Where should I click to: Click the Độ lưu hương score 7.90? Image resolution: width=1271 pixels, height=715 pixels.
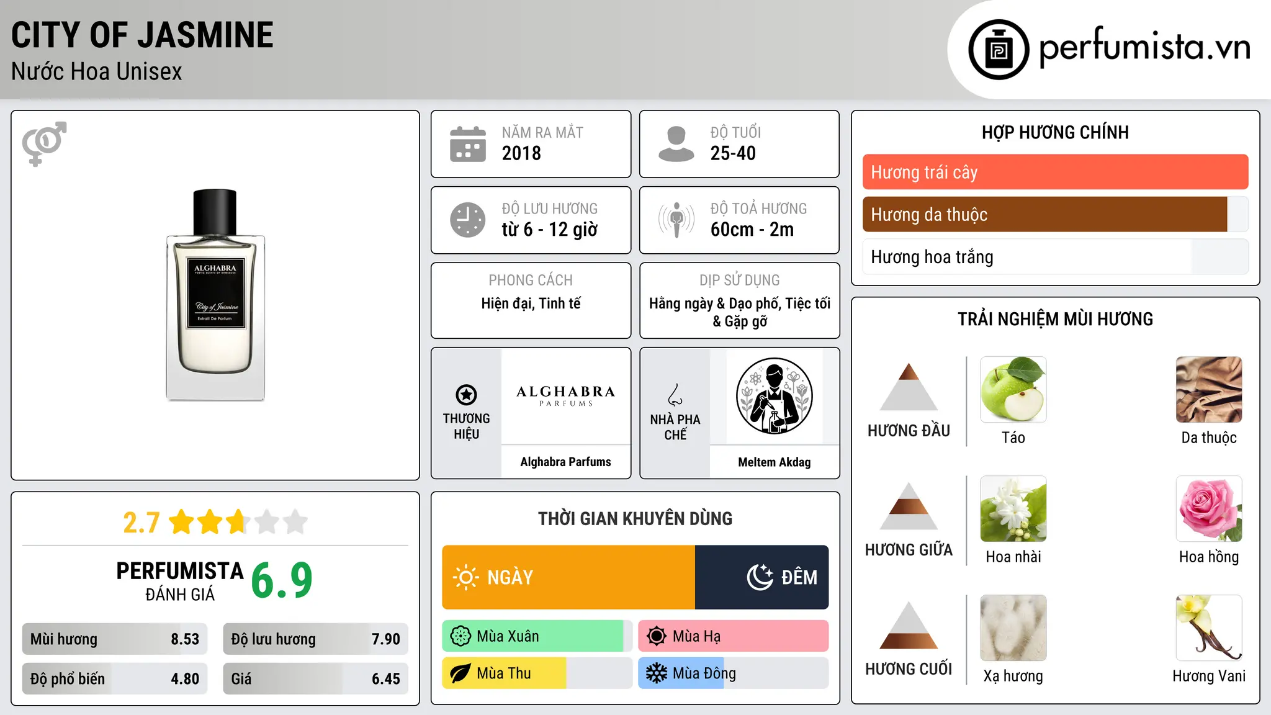tap(386, 639)
